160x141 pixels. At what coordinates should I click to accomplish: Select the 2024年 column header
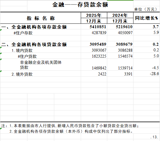pyautogui.click(x=120, y=15)
